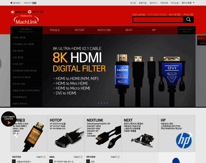This screenshot has height=163, width=206.
Task: Click arrow icon beside 상품정보제공공시 notice
Action: (14, 161)
